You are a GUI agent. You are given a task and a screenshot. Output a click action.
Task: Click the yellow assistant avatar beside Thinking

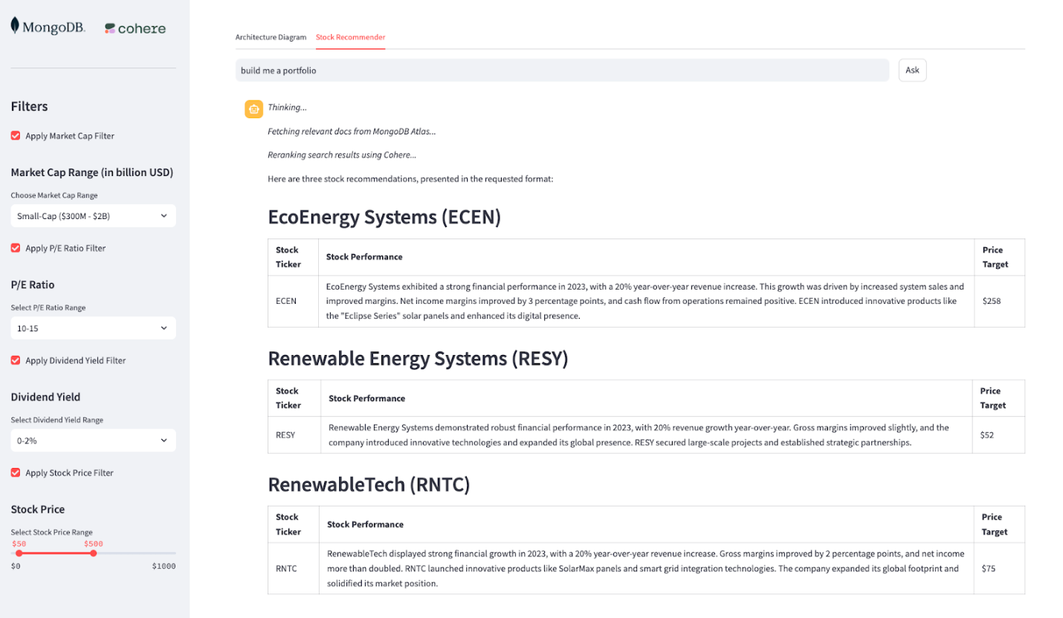tap(253, 108)
